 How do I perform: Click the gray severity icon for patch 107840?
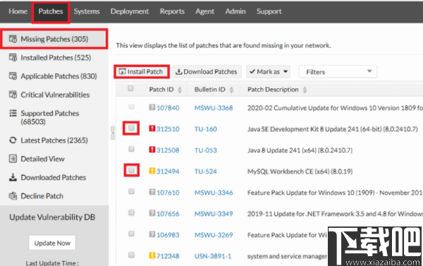152,107
